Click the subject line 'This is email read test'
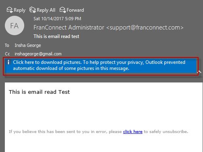This screenshot has height=152, width=203. tap(57, 36)
